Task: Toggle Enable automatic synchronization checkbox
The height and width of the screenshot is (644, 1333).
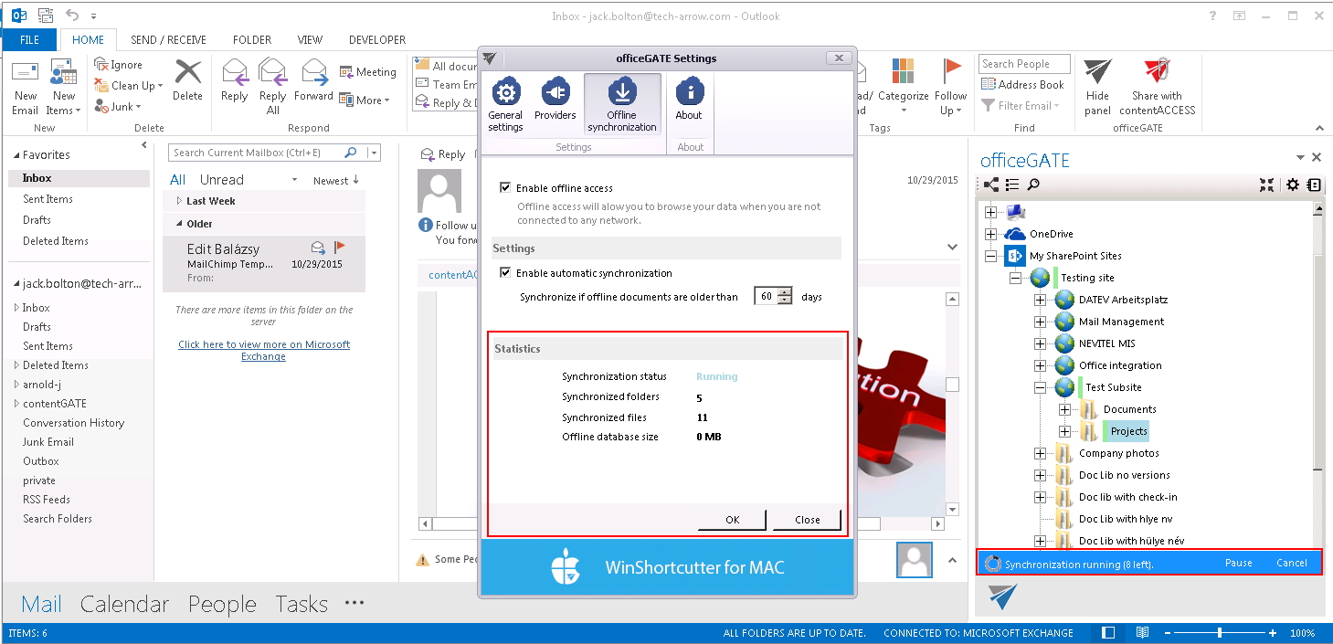Action: 505,272
